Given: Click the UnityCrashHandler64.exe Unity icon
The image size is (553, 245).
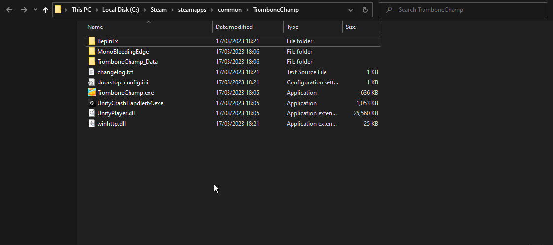Looking at the screenshot, I should [92, 103].
